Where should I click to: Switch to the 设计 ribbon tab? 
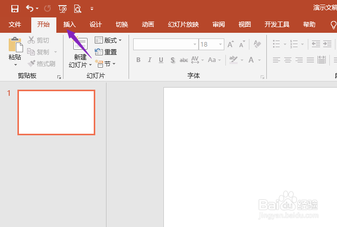pyautogui.click(x=95, y=25)
